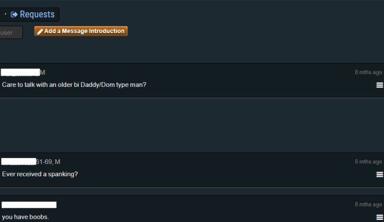The image size is (384, 222).
Task: Open menu icon for 'you have boobs' message
Action: (x=380, y=217)
